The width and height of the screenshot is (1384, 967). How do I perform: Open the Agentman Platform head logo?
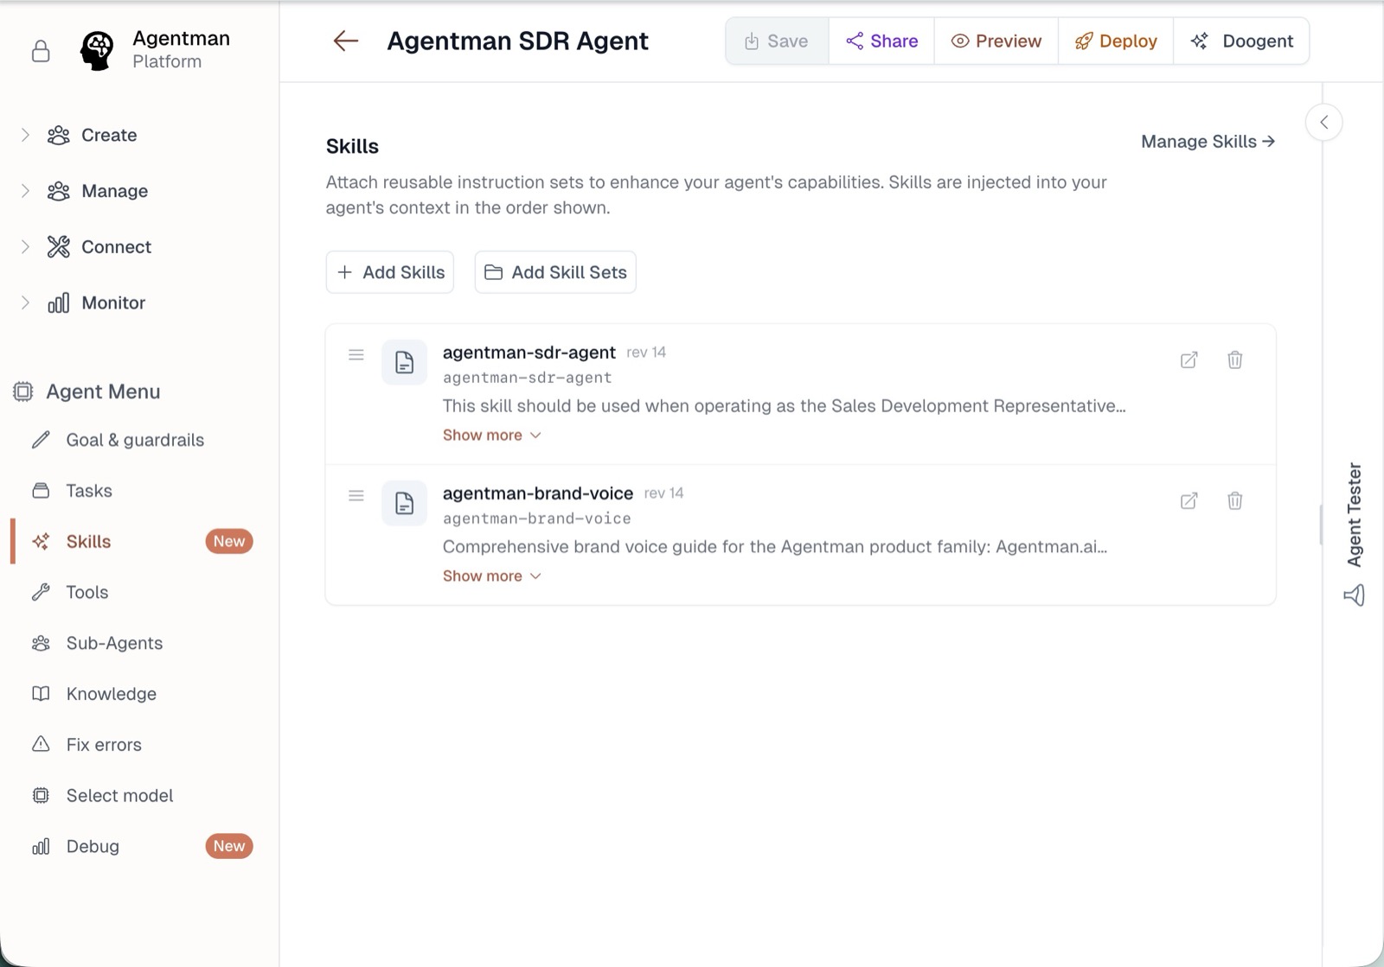97,51
